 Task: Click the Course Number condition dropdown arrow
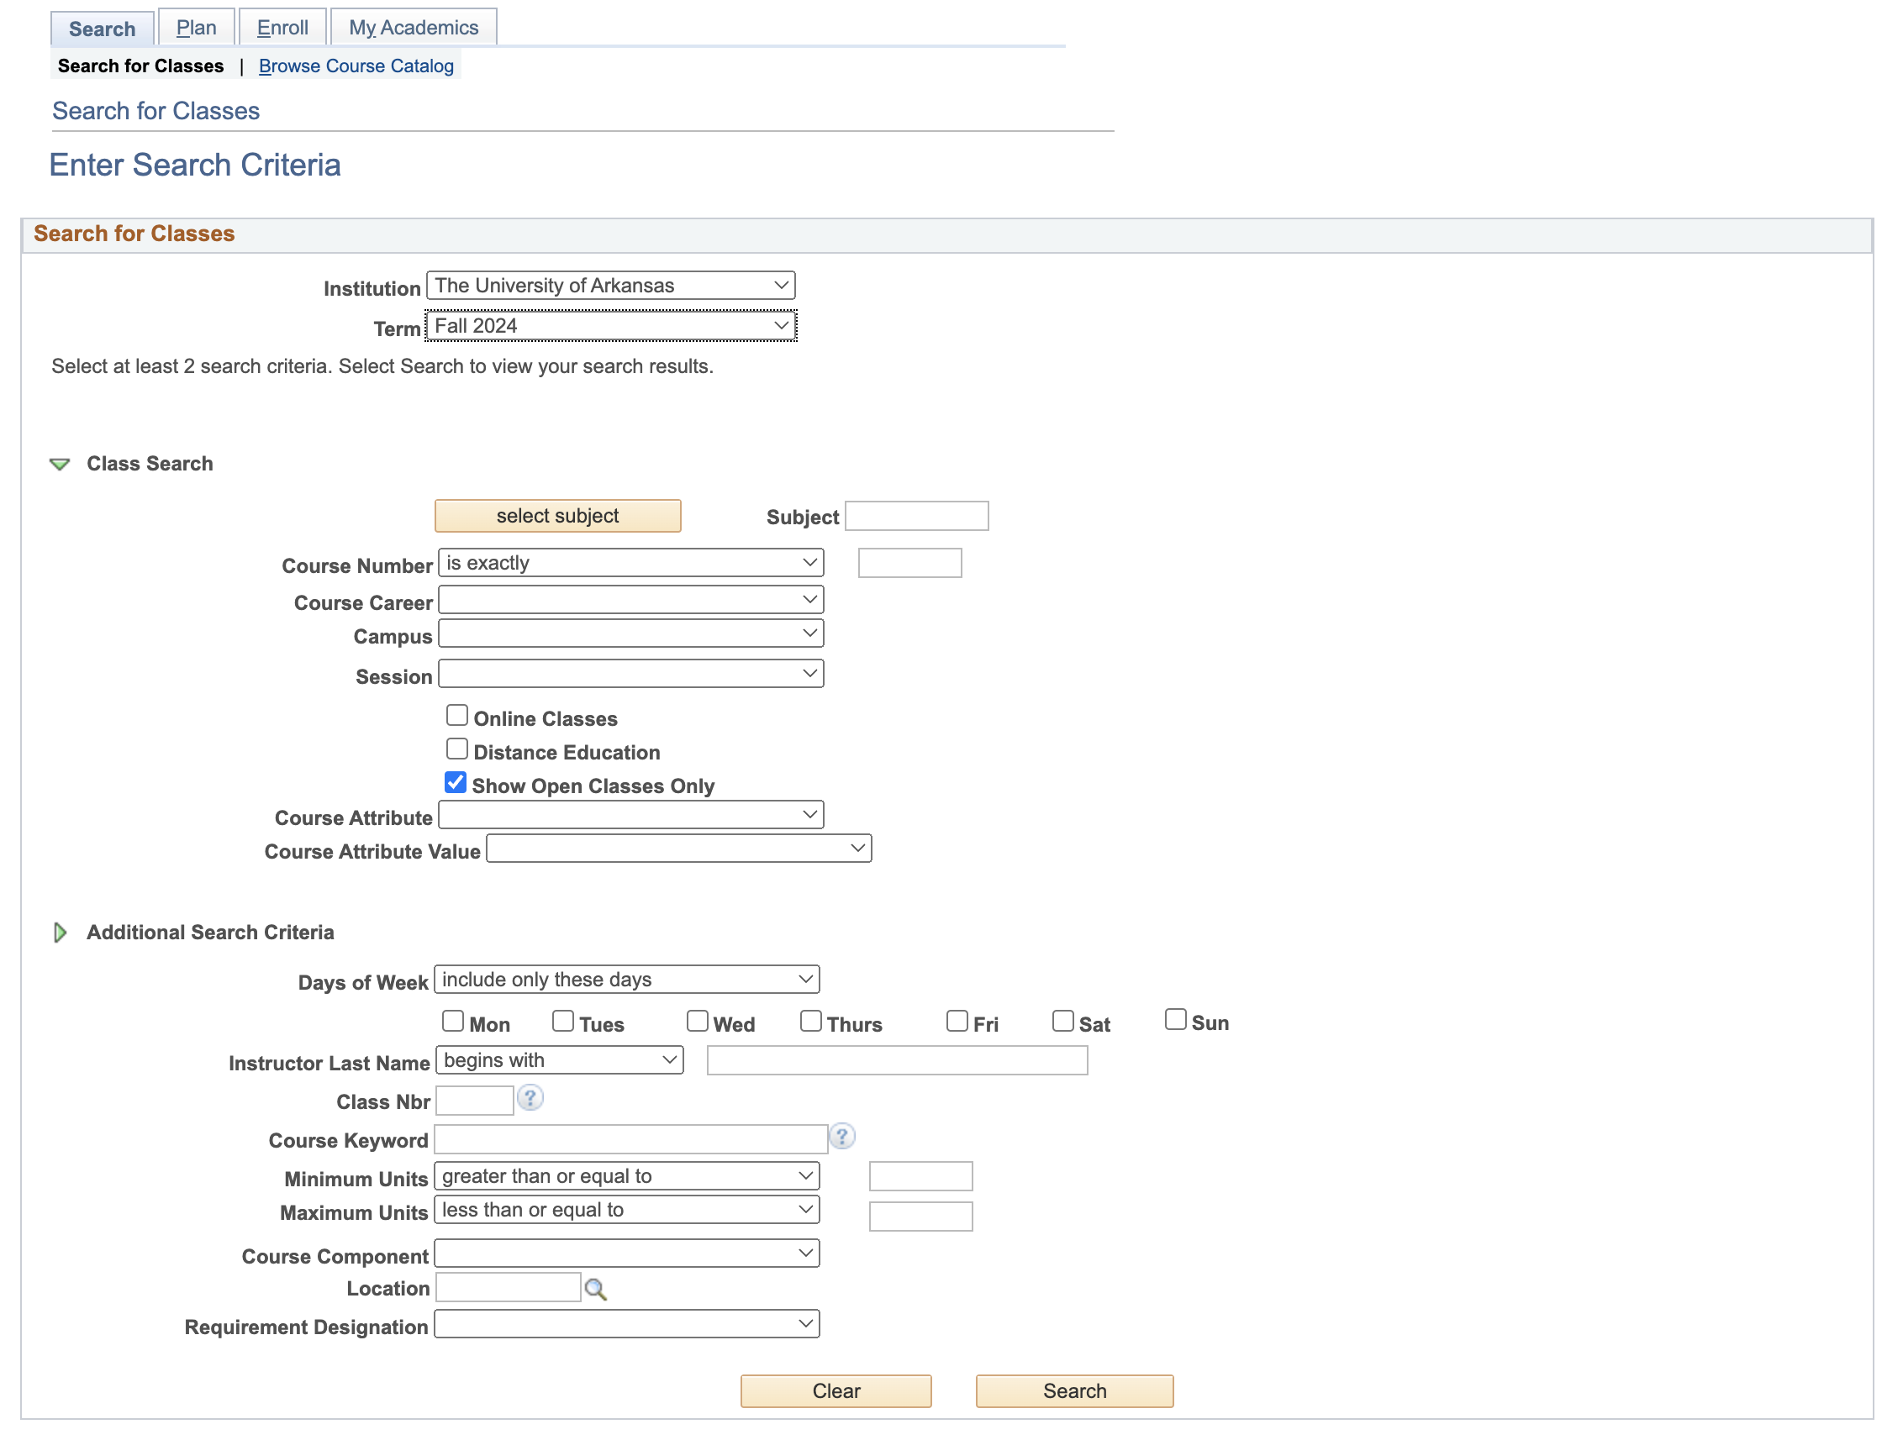point(811,563)
